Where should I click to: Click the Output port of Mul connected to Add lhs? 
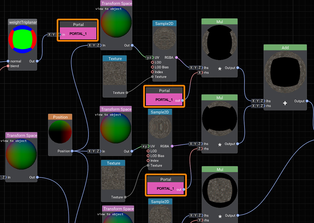238,68
